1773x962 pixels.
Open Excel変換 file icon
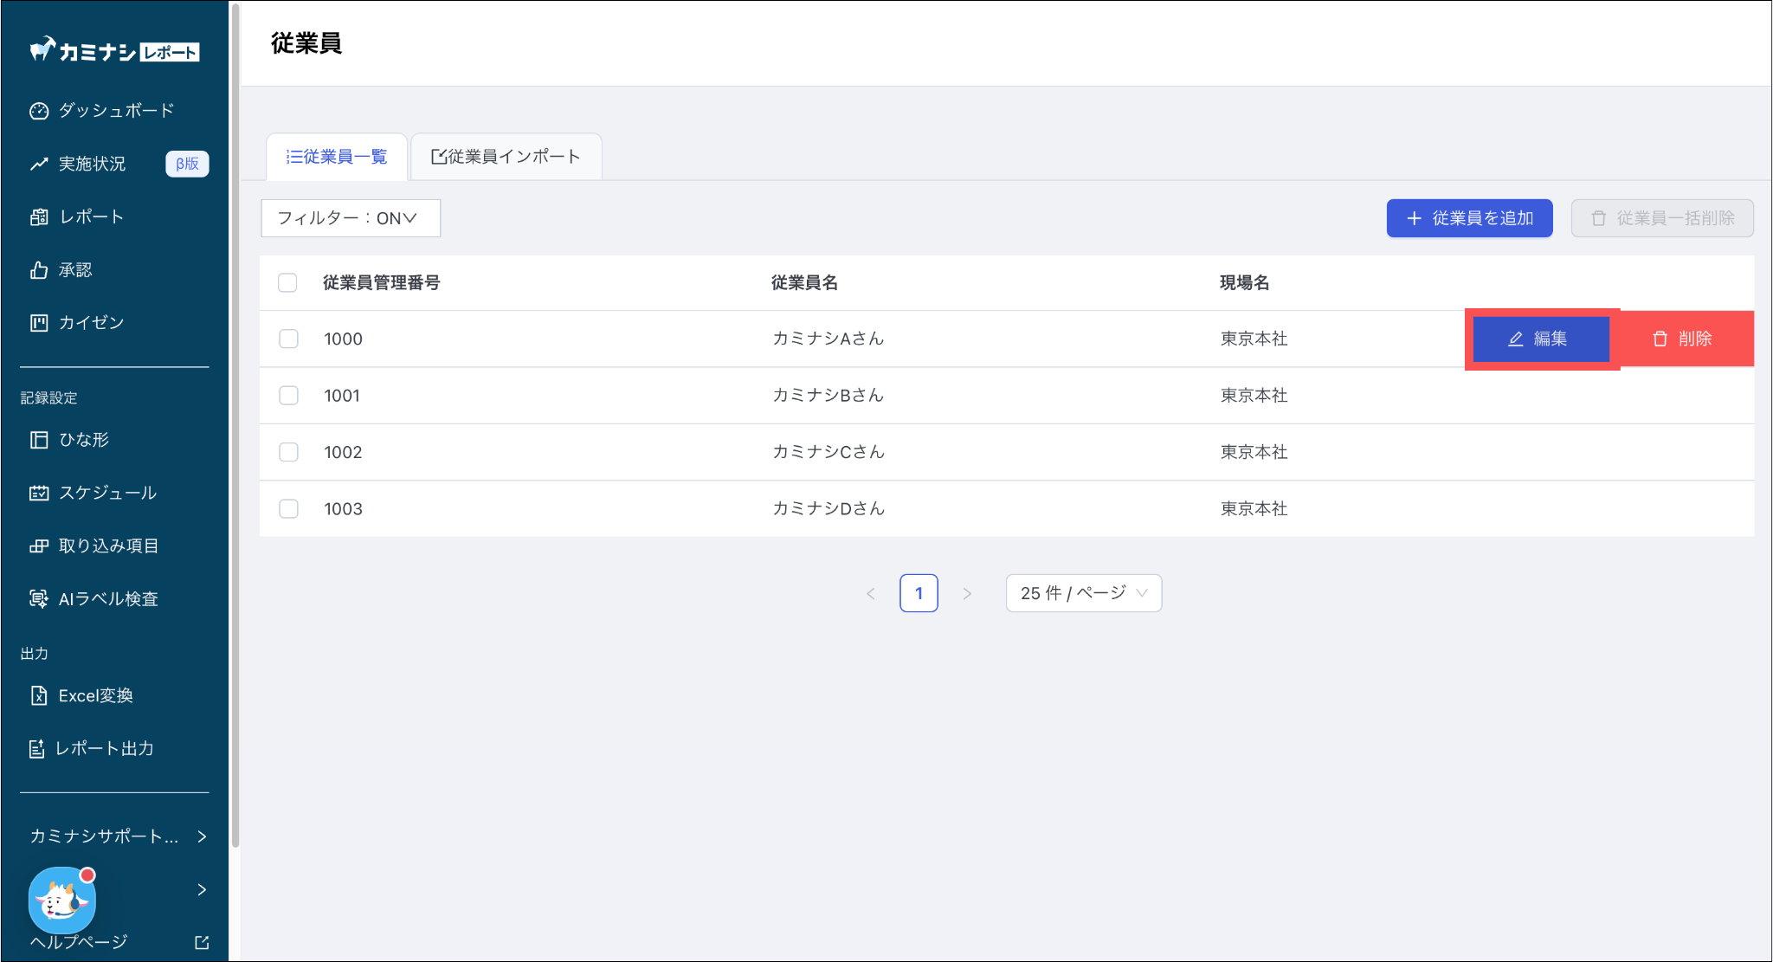point(39,695)
